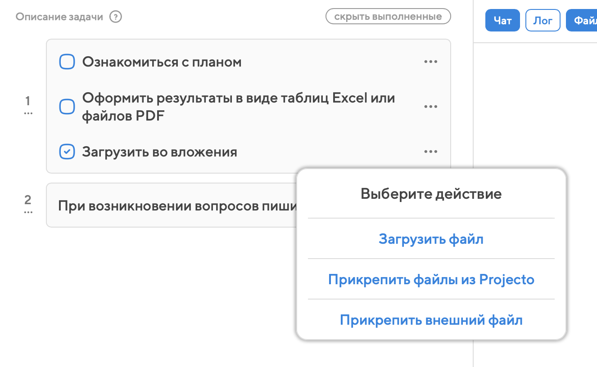This screenshot has height=367, width=597.
Task: Check the "Ознакомиться с планом" checkbox
Action: 67,62
